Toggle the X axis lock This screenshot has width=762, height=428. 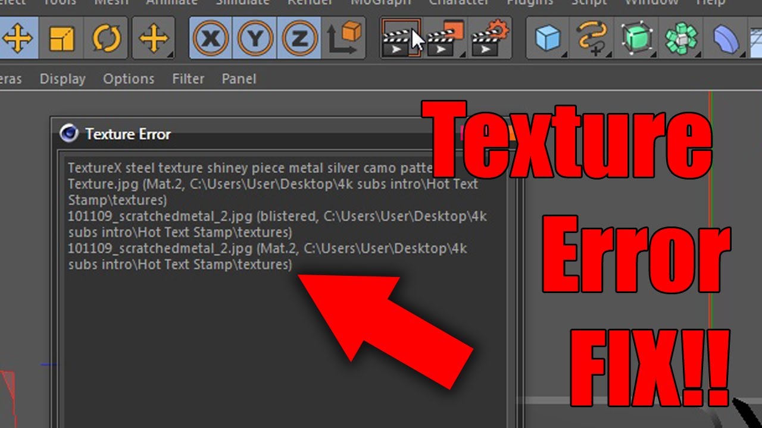coord(209,38)
